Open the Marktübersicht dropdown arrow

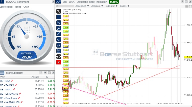click(45, 73)
